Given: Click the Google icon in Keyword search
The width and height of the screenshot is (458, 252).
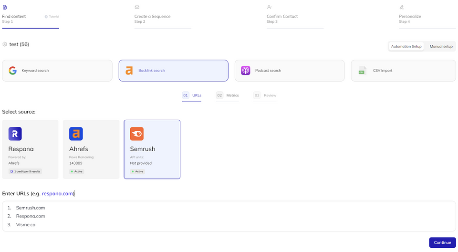Looking at the screenshot, I should [x=12, y=71].
